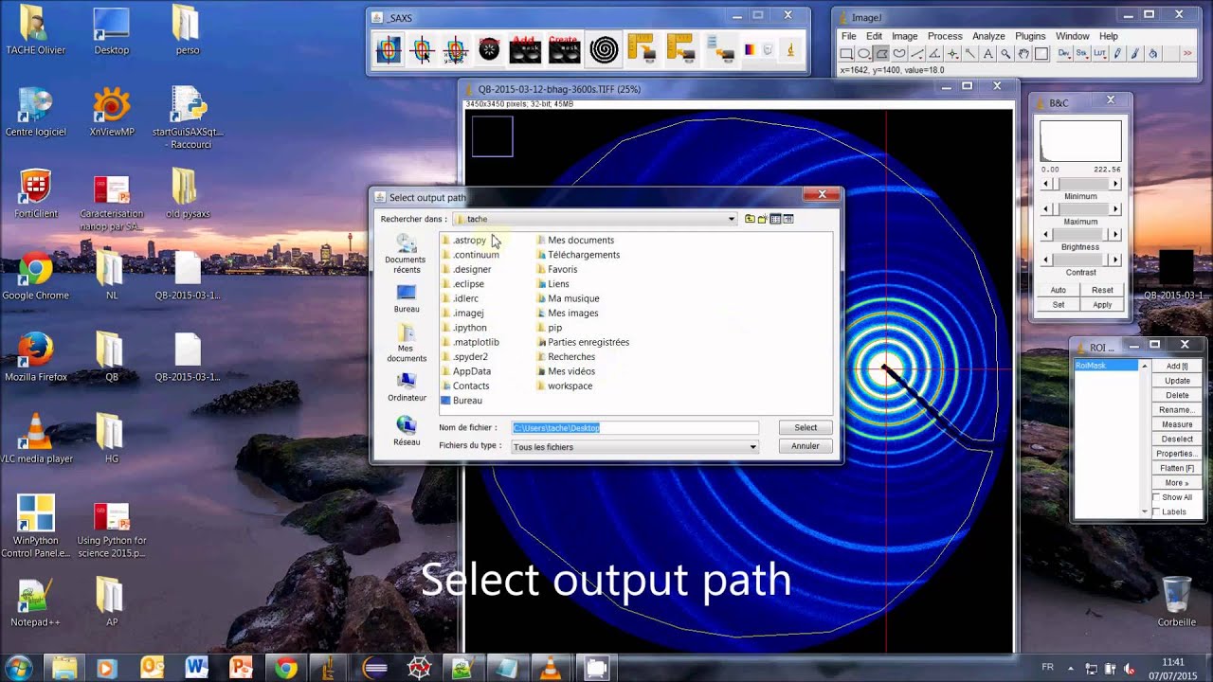The image size is (1213, 682).
Task: Select RoiMask entry in ROI Manager list
Action: tap(1106, 366)
